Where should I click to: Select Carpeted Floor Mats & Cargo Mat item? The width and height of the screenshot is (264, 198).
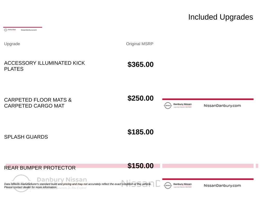pyautogui.click(x=38, y=103)
